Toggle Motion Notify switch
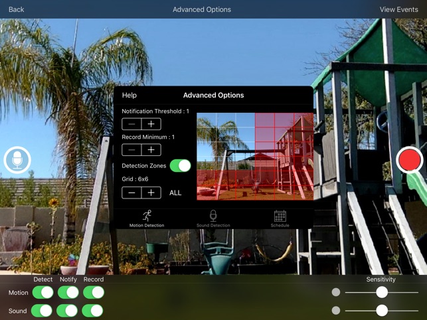The width and height of the screenshot is (427, 320). click(x=68, y=293)
